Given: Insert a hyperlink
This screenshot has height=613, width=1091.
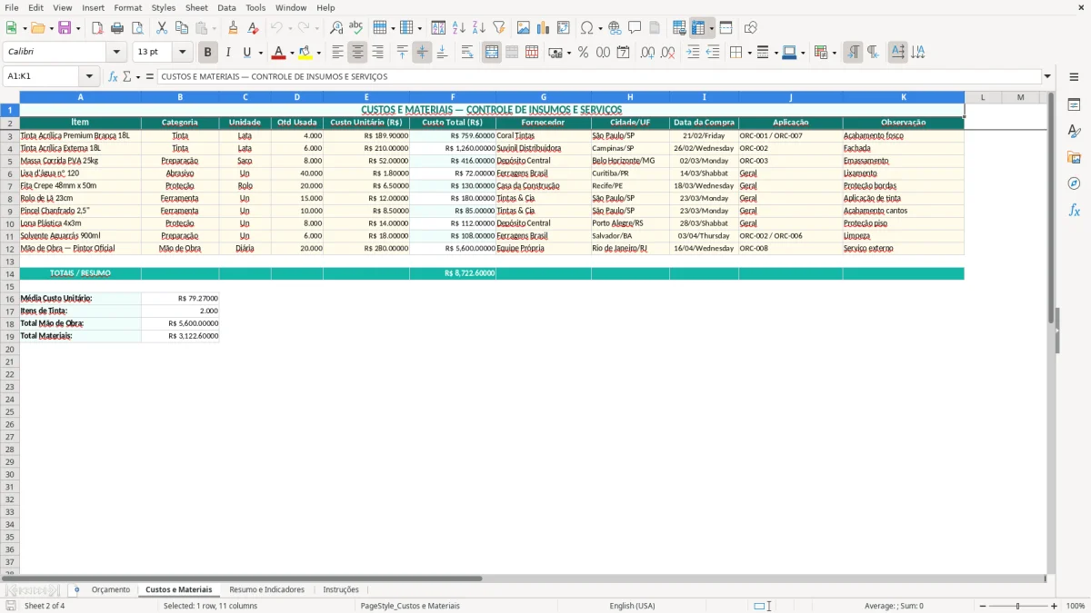Looking at the screenshot, I should (615, 28).
